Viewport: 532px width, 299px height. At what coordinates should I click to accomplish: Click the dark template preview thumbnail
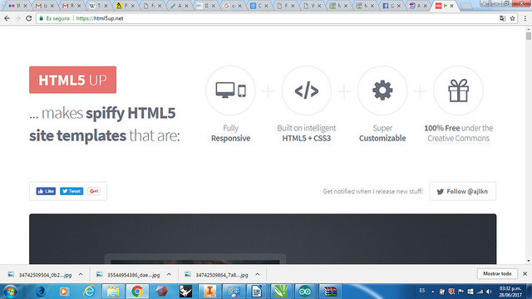coord(263,239)
